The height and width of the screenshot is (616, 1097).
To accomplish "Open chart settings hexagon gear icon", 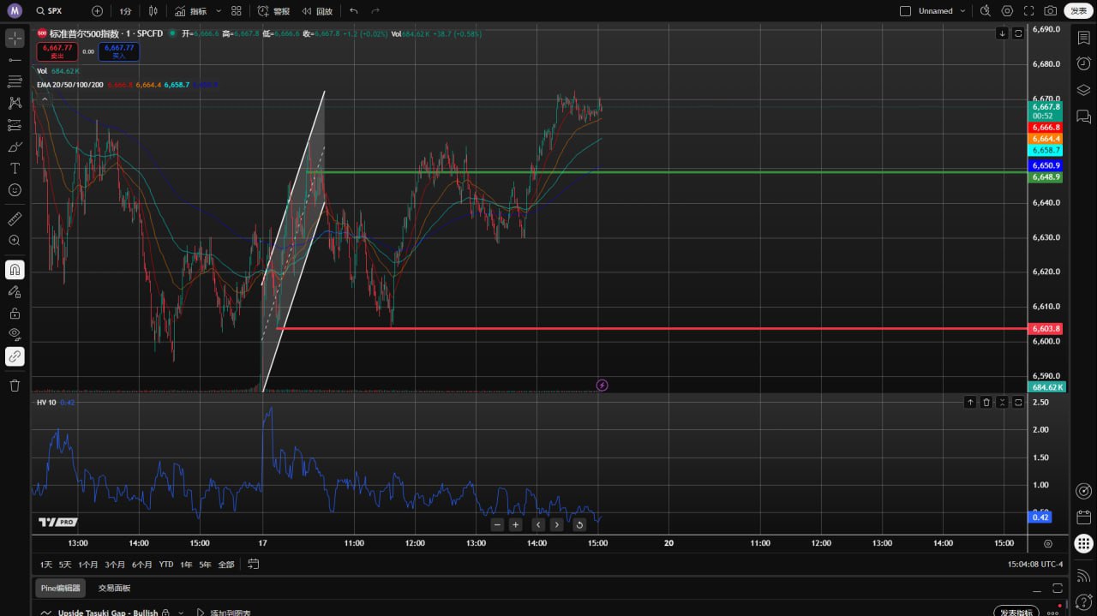I will coord(1007,11).
